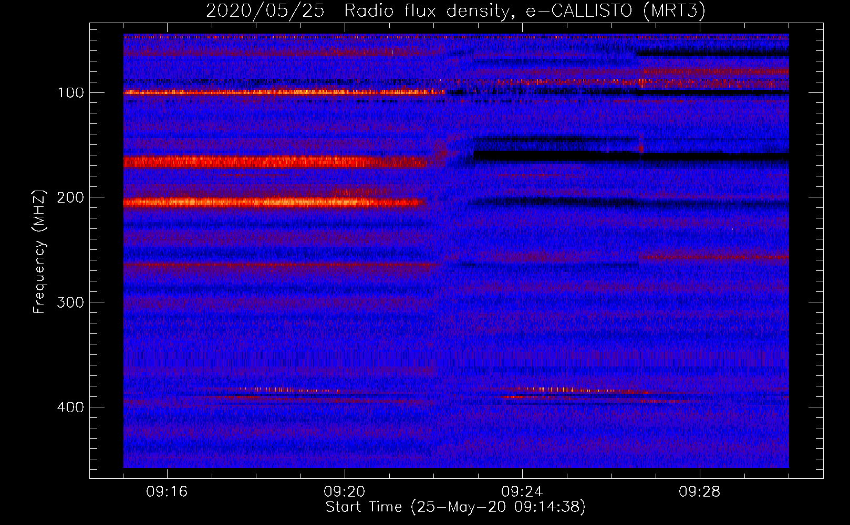Image resolution: width=850 pixels, height=525 pixels.
Task: Click the 09:20 time tick label
Action: click(x=345, y=492)
